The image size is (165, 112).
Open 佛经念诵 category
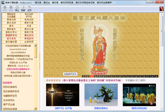click(29, 29)
